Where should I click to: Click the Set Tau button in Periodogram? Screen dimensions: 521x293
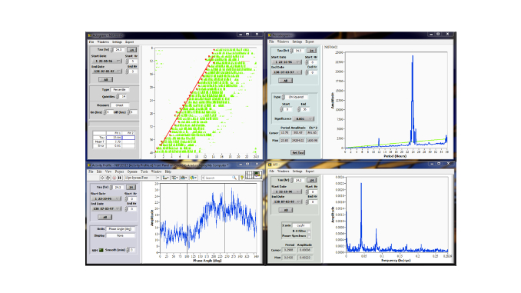click(298, 152)
